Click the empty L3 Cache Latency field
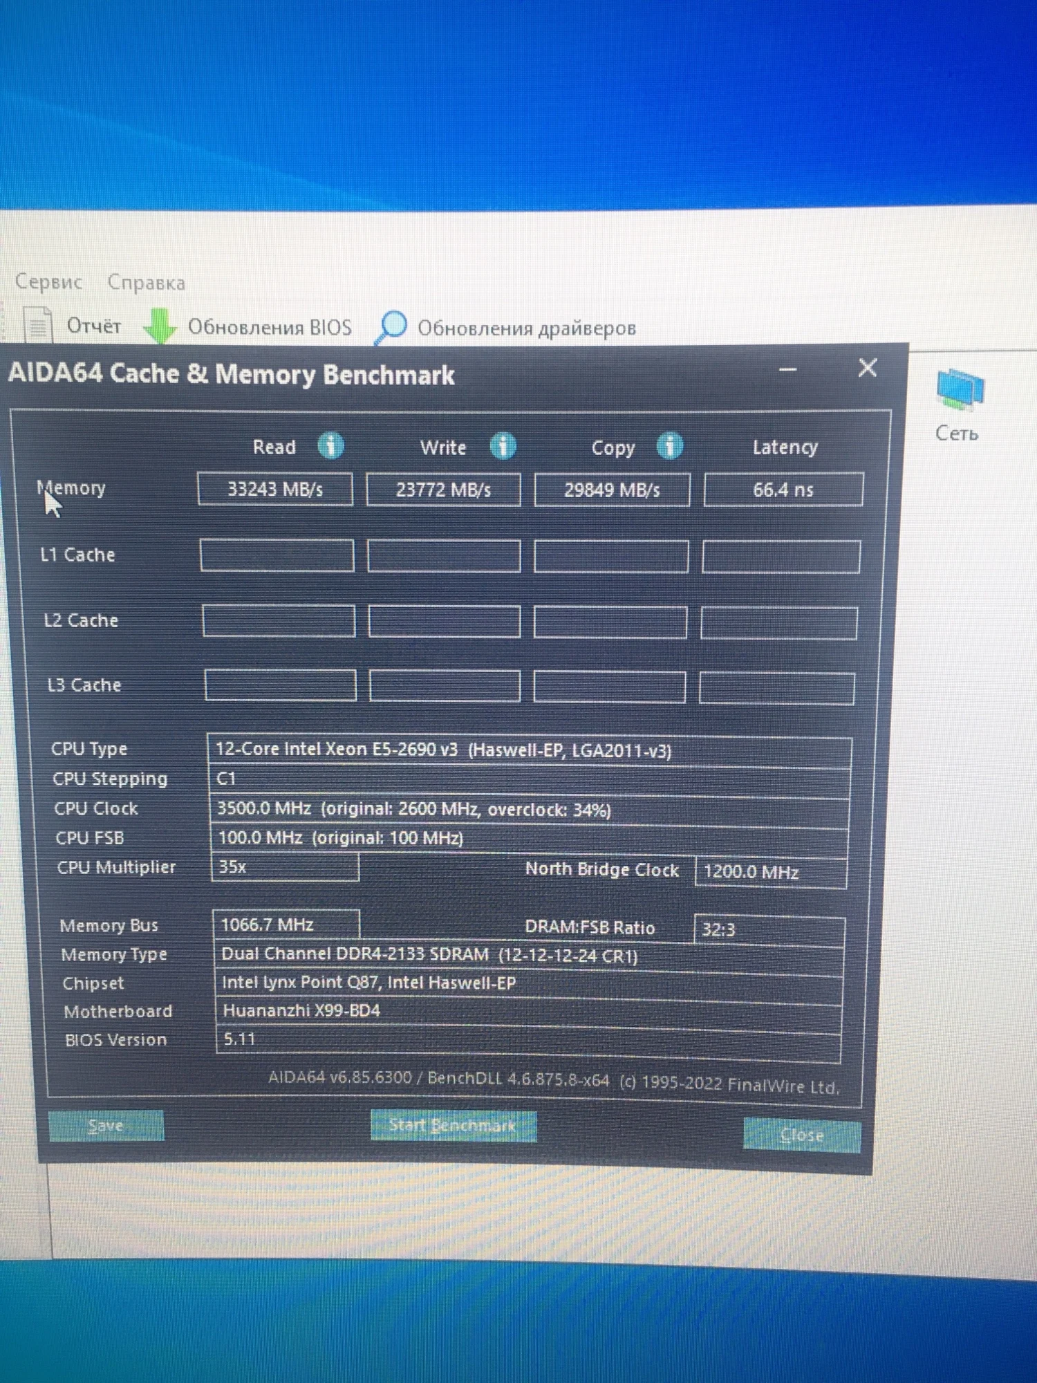The width and height of the screenshot is (1037, 1383). coord(777,689)
